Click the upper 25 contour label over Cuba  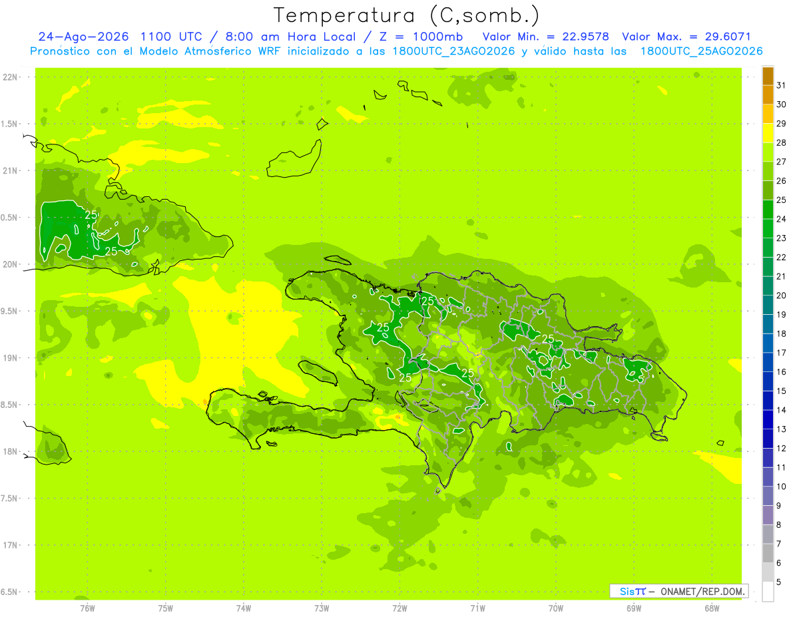tap(91, 215)
